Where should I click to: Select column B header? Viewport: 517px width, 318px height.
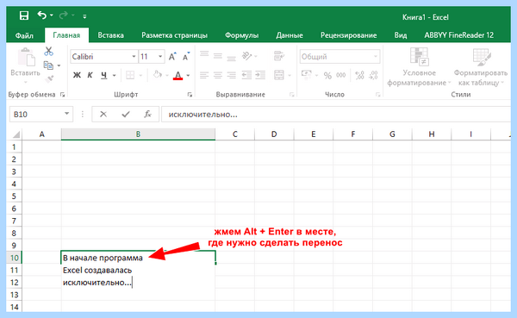[138, 134]
